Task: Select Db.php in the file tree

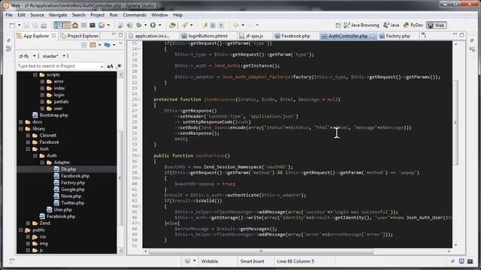Action: coord(68,169)
